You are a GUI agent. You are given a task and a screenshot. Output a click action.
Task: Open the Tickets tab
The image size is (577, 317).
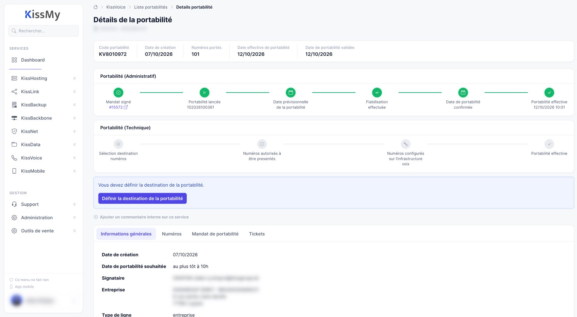pyautogui.click(x=257, y=234)
